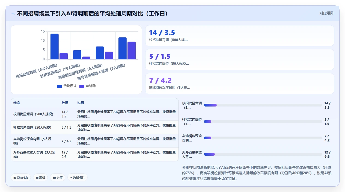This screenshot has width=345, height=192.
Task: Click the 传统模式 bar for 海外背景候选人背调
Action: click(x=123, y=48)
